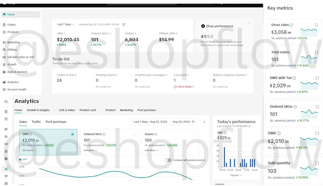Expand the Total orders metric chart
This screenshot has width=323, height=186.
coord(317,52)
